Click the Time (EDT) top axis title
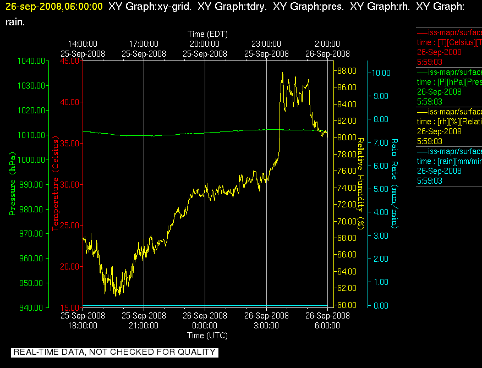Image resolution: width=482 pixels, height=368 pixels. click(x=207, y=34)
